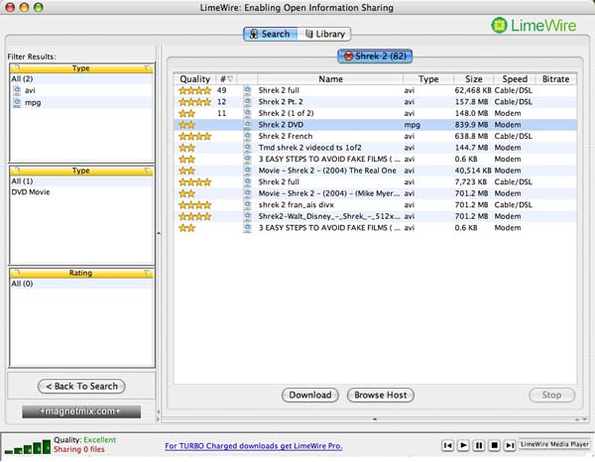Click file icon for Tmd shrek 2 videocd
The width and height of the screenshot is (595, 462).
click(247, 148)
